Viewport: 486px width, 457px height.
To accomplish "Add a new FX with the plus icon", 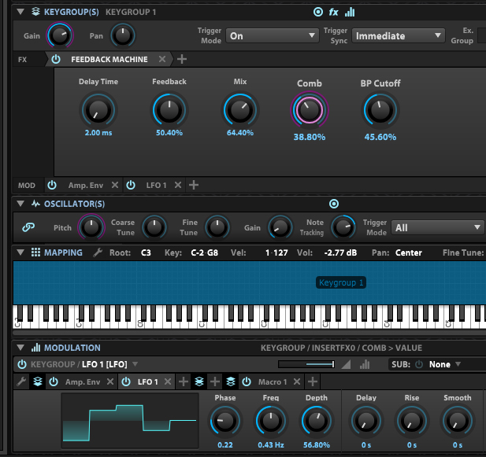I will [182, 59].
